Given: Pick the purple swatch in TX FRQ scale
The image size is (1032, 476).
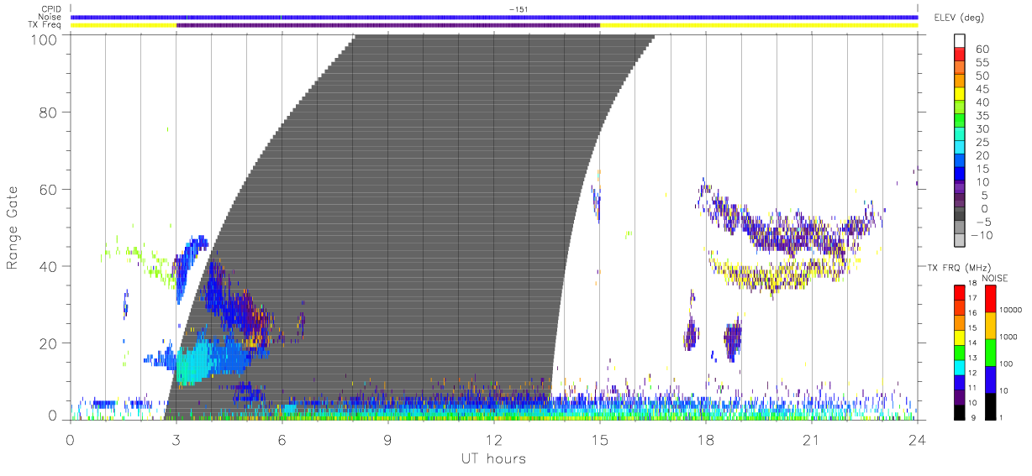Looking at the screenshot, I should [x=960, y=397].
